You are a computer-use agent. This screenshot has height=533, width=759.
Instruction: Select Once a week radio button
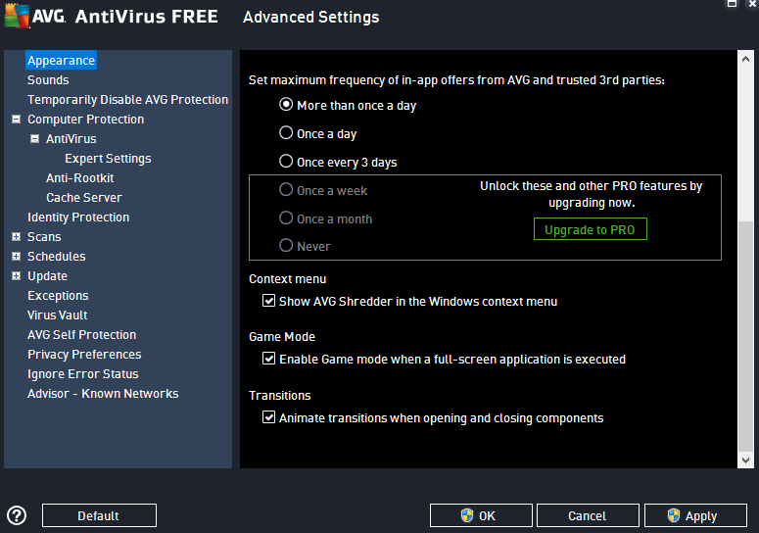pos(286,190)
